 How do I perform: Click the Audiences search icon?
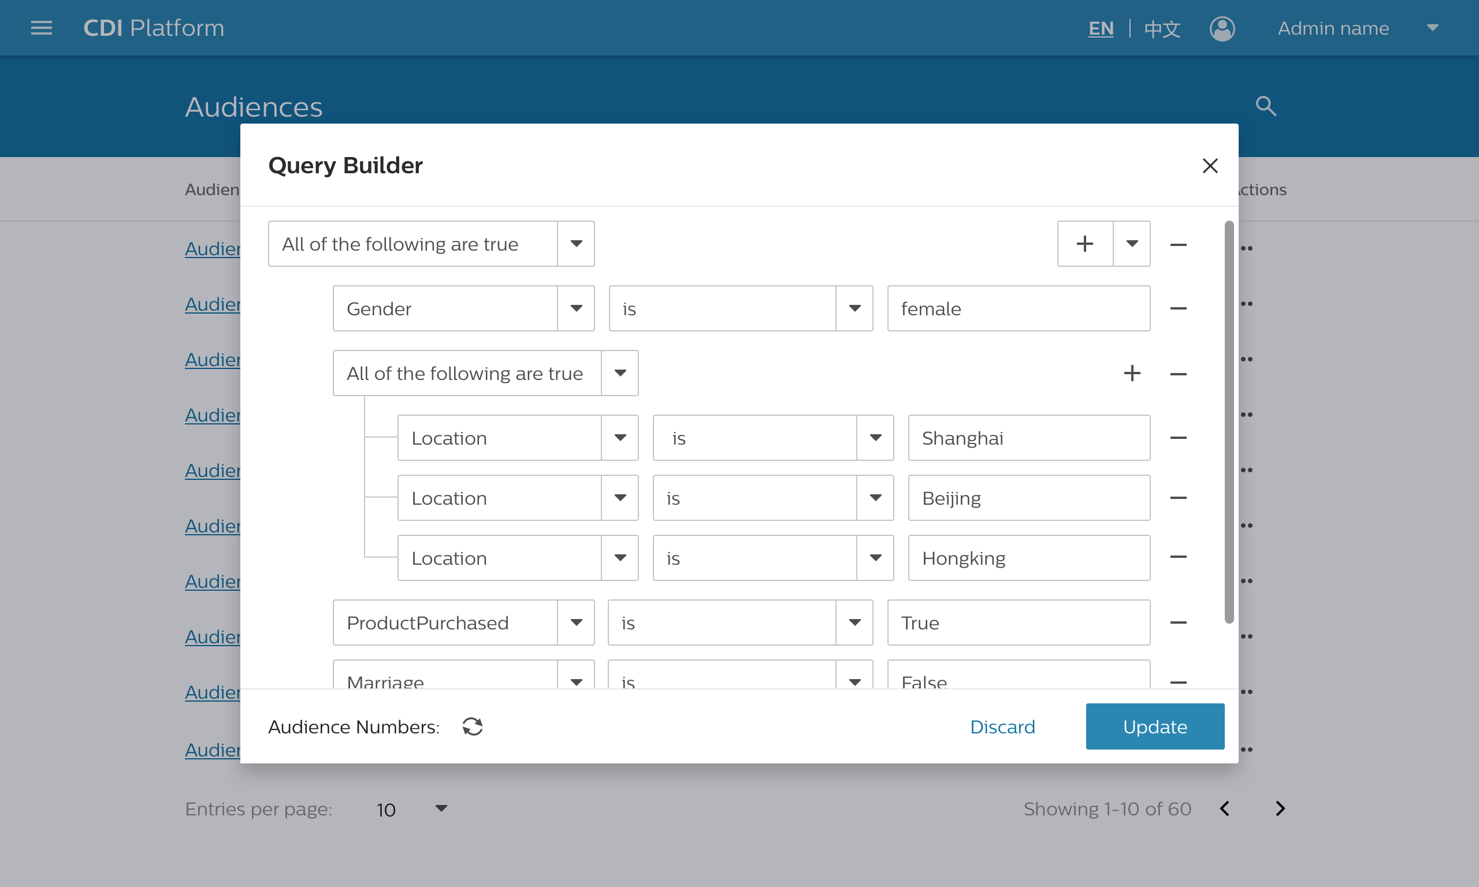[x=1266, y=106]
